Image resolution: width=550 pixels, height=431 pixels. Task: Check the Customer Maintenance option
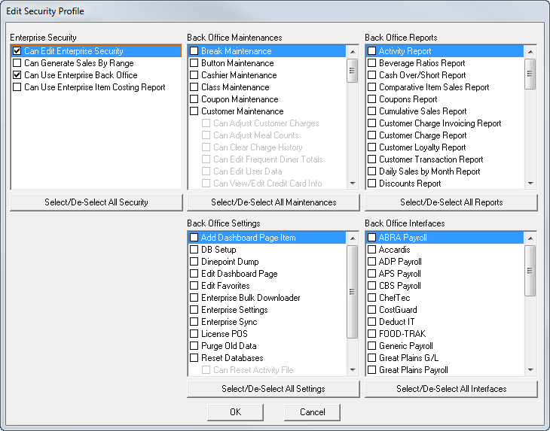(194, 111)
